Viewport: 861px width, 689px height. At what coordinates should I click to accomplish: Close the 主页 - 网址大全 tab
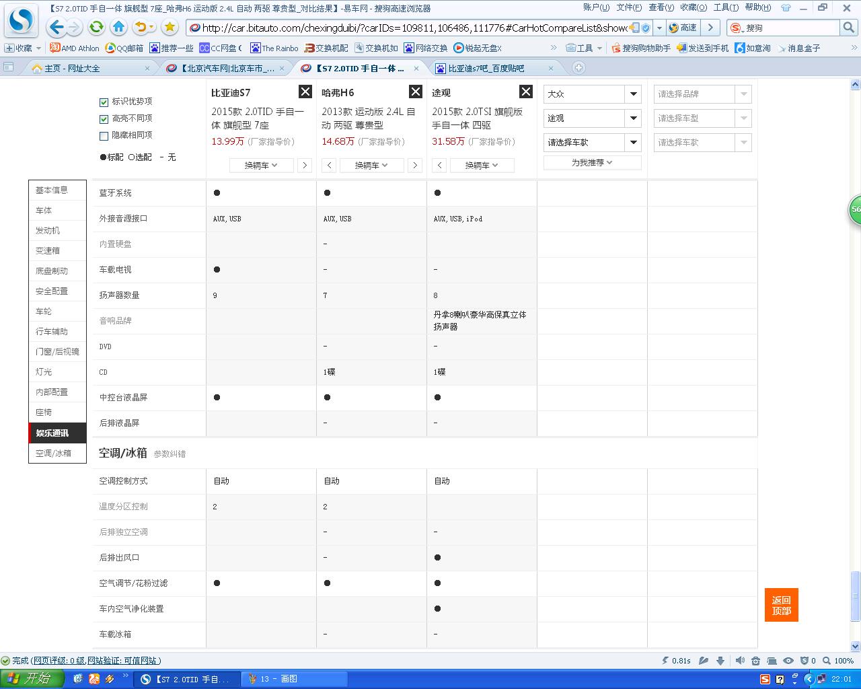click(x=147, y=69)
